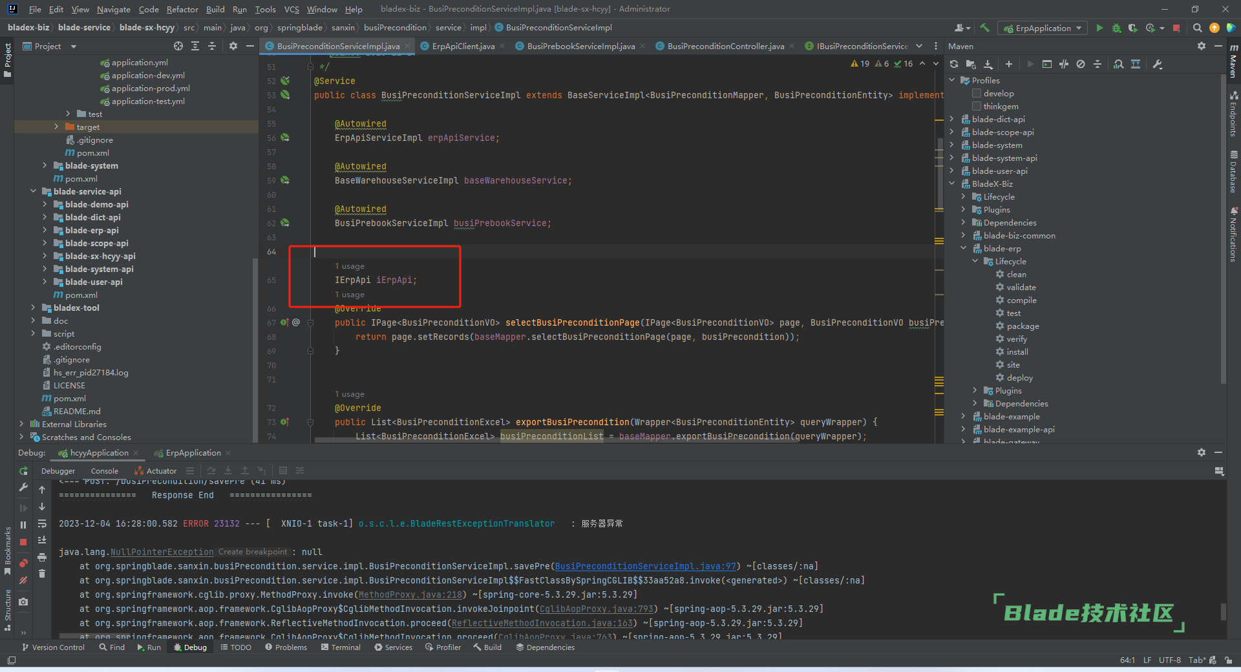
Task: Run with coverage using shield icon
Action: [x=1132, y=28]
